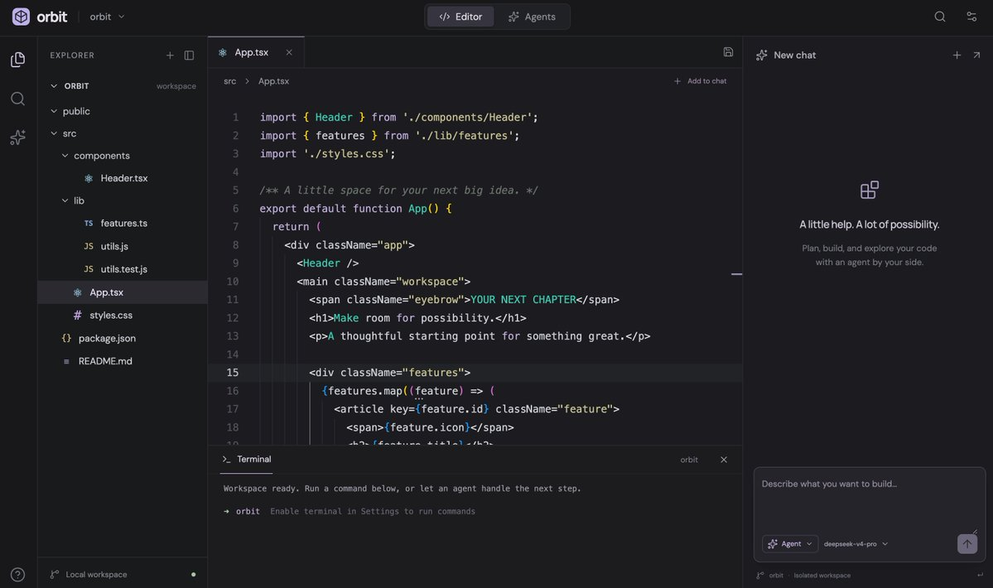Image resolution: width=993 pixels, height=588 pixels.
Task: Close the App.tsx editor tab
Action: tap(289, 52)
